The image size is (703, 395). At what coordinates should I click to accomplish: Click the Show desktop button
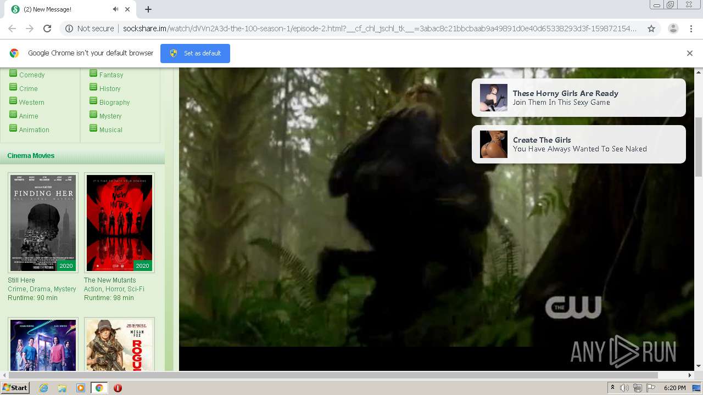(696, 388)
